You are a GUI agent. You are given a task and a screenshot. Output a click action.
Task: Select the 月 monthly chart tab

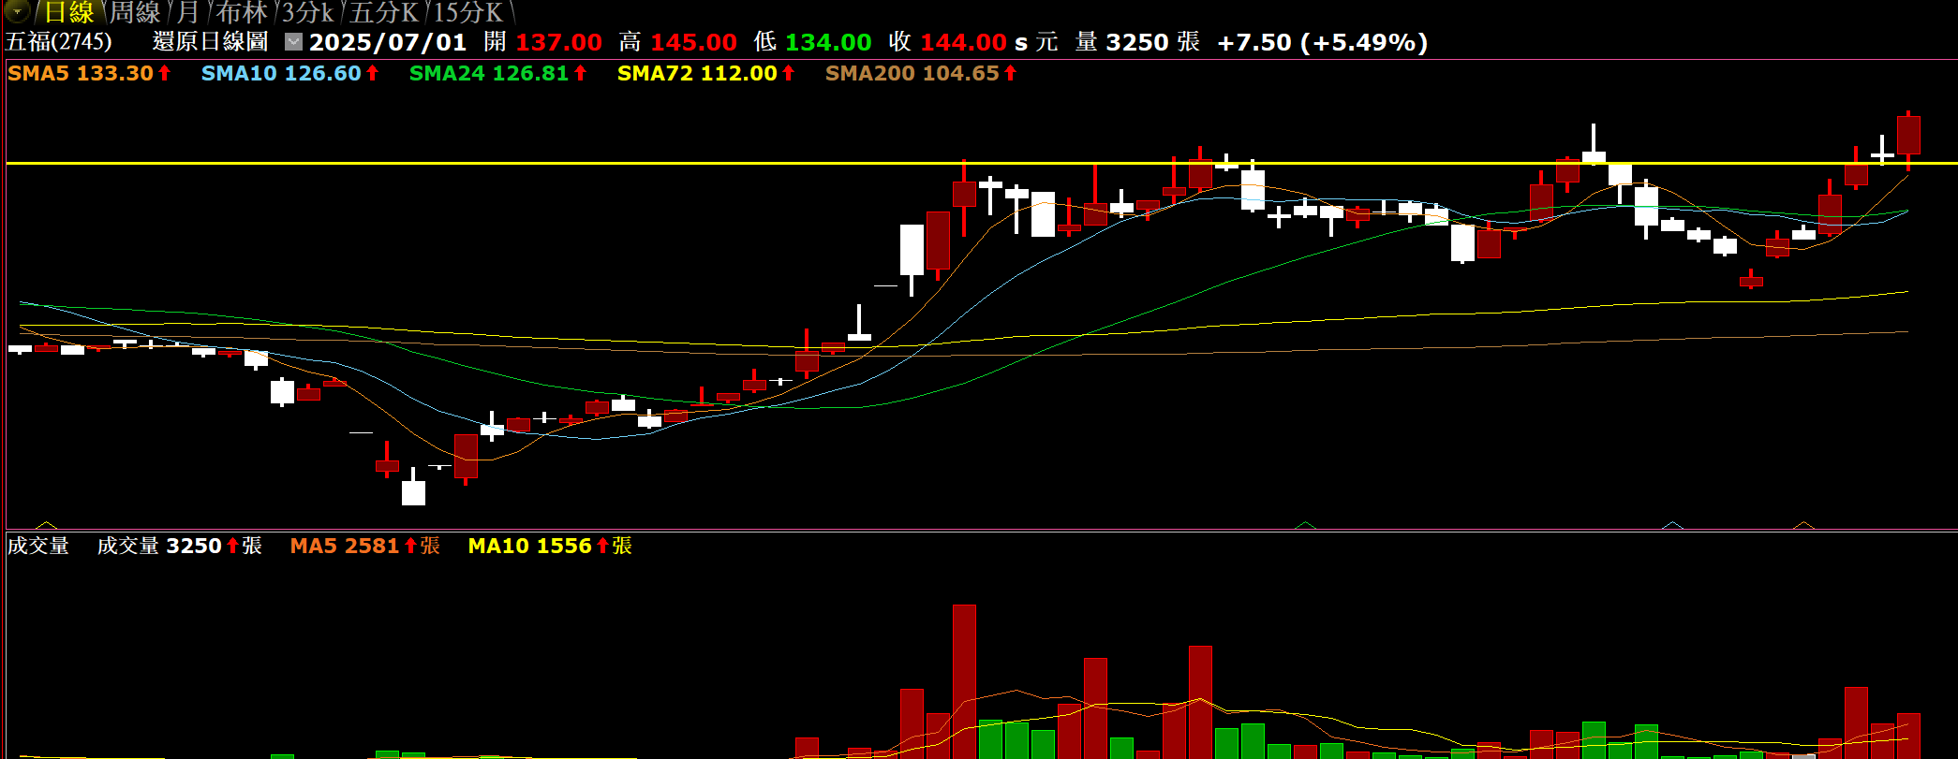(x=188, y=13)
